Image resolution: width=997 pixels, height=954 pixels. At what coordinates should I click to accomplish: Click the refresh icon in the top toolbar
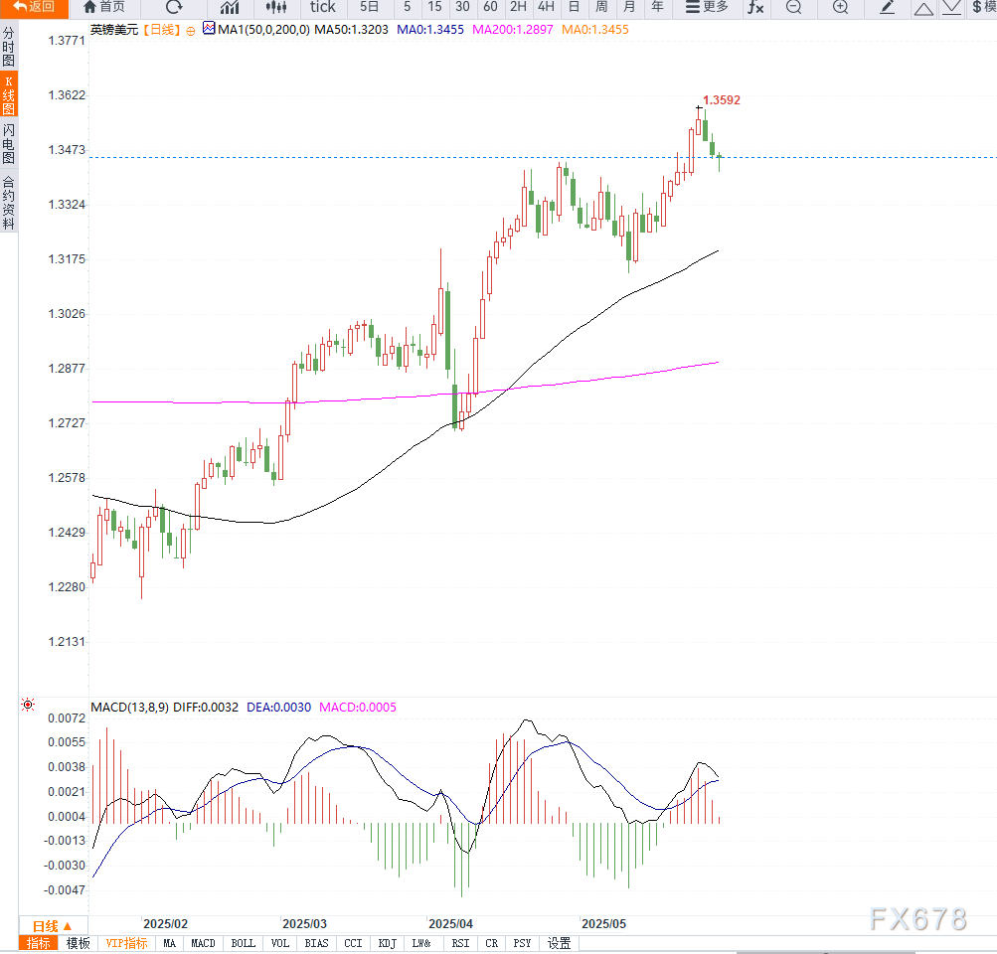pyautogui.click(x=174, y=8)
